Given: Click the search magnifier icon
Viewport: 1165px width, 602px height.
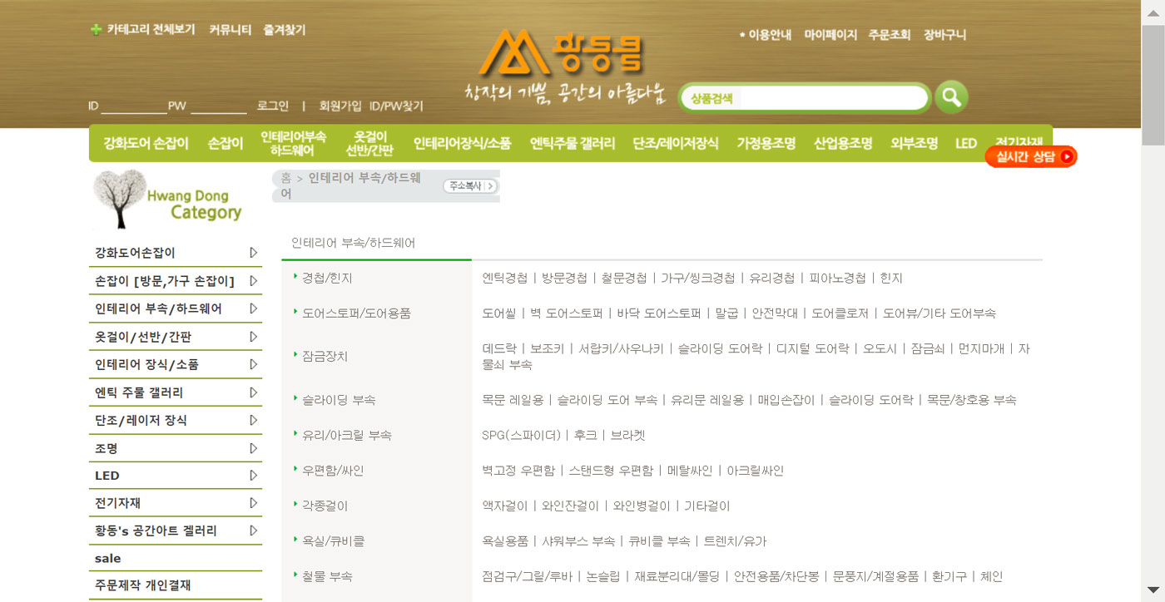Looking at the screenshot, I should 951,96.
